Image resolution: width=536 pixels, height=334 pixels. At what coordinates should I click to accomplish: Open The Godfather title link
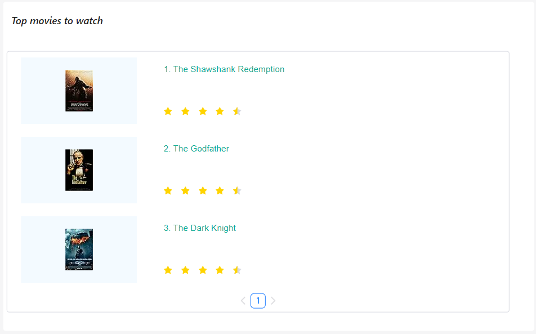(196, 149)
